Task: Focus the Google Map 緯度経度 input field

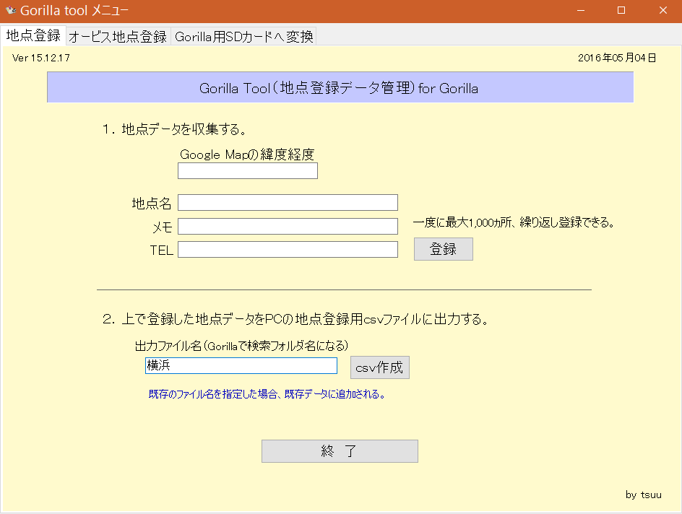Action: pyautogui.click(x=247, y=171)
